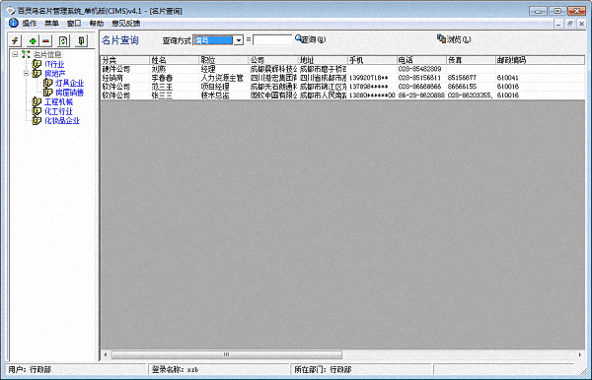Viewport: 592px width, 380px height.
Task: Select the 化妆品企业 tree category
Action: [x=62, y=120]
